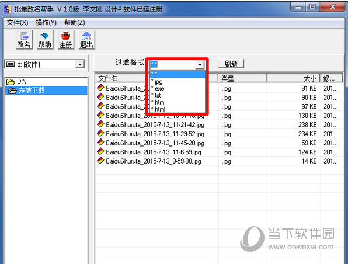Screen dimensions: 348x264
Task: Click the file icon in the 97 KB row
Action: [x=100, y=106]
